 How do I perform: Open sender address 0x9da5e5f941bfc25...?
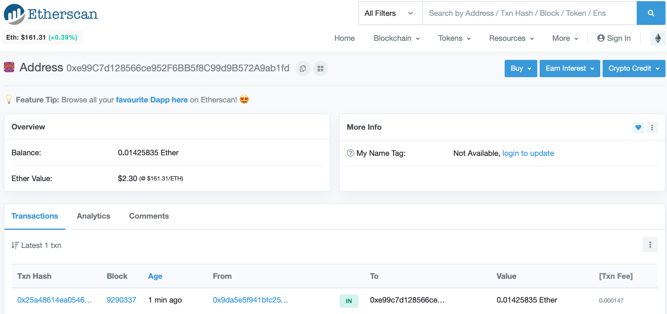pyautogui.click(x=250, y=300)
